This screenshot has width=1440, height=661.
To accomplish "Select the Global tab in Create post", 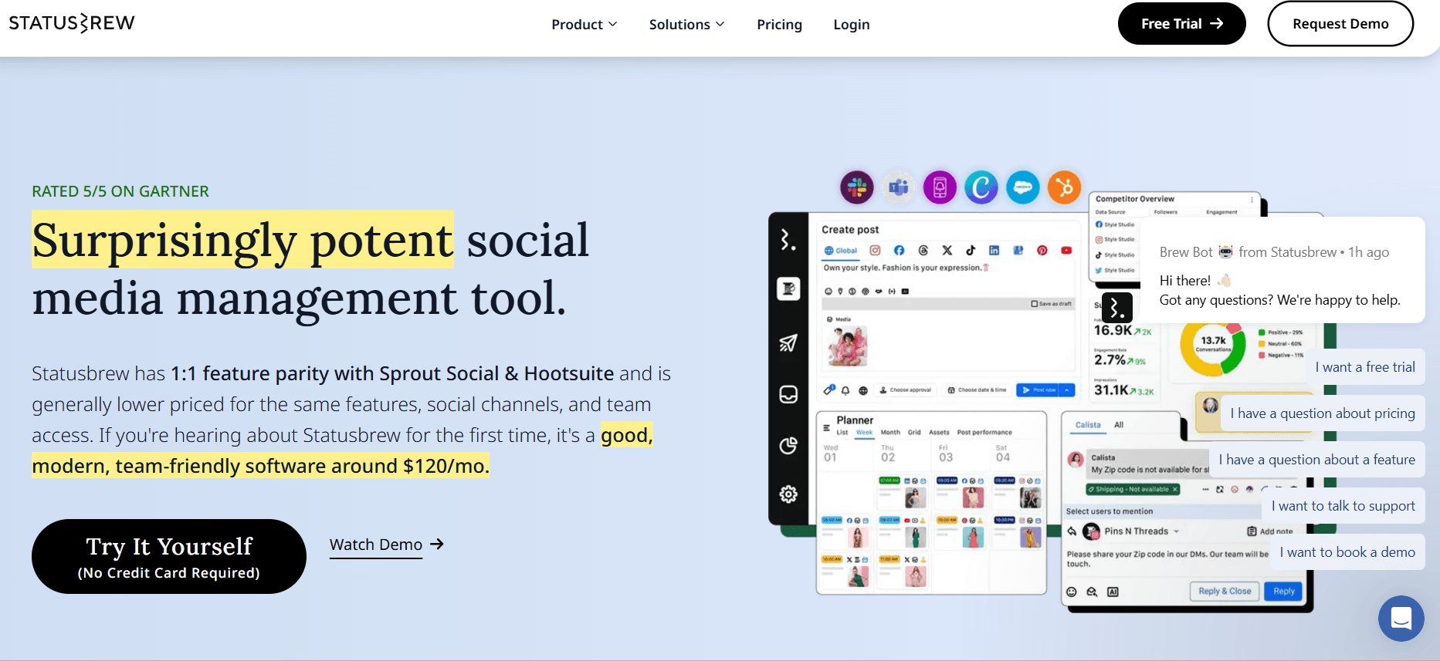I will (841, 251).
